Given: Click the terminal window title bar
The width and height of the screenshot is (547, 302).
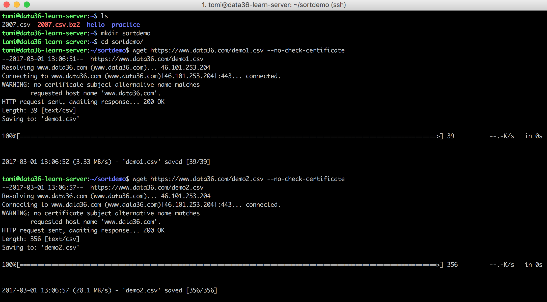Looking at the screenshot, I should 273,5.
